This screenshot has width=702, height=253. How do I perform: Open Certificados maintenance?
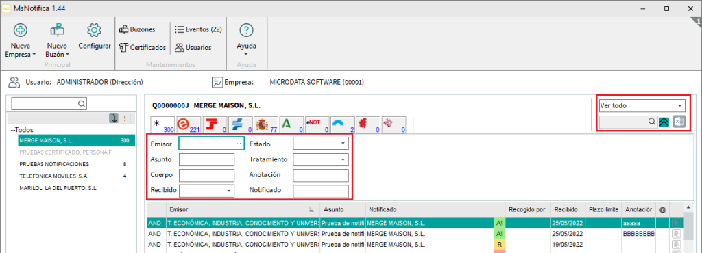click(x=143, y=47)
